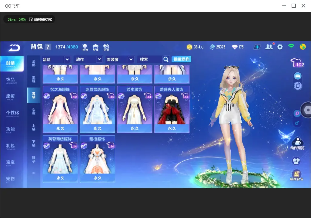Click the speed-logo back icon
This screenshot has width=311, height=218.
click(x=14, y=48)
